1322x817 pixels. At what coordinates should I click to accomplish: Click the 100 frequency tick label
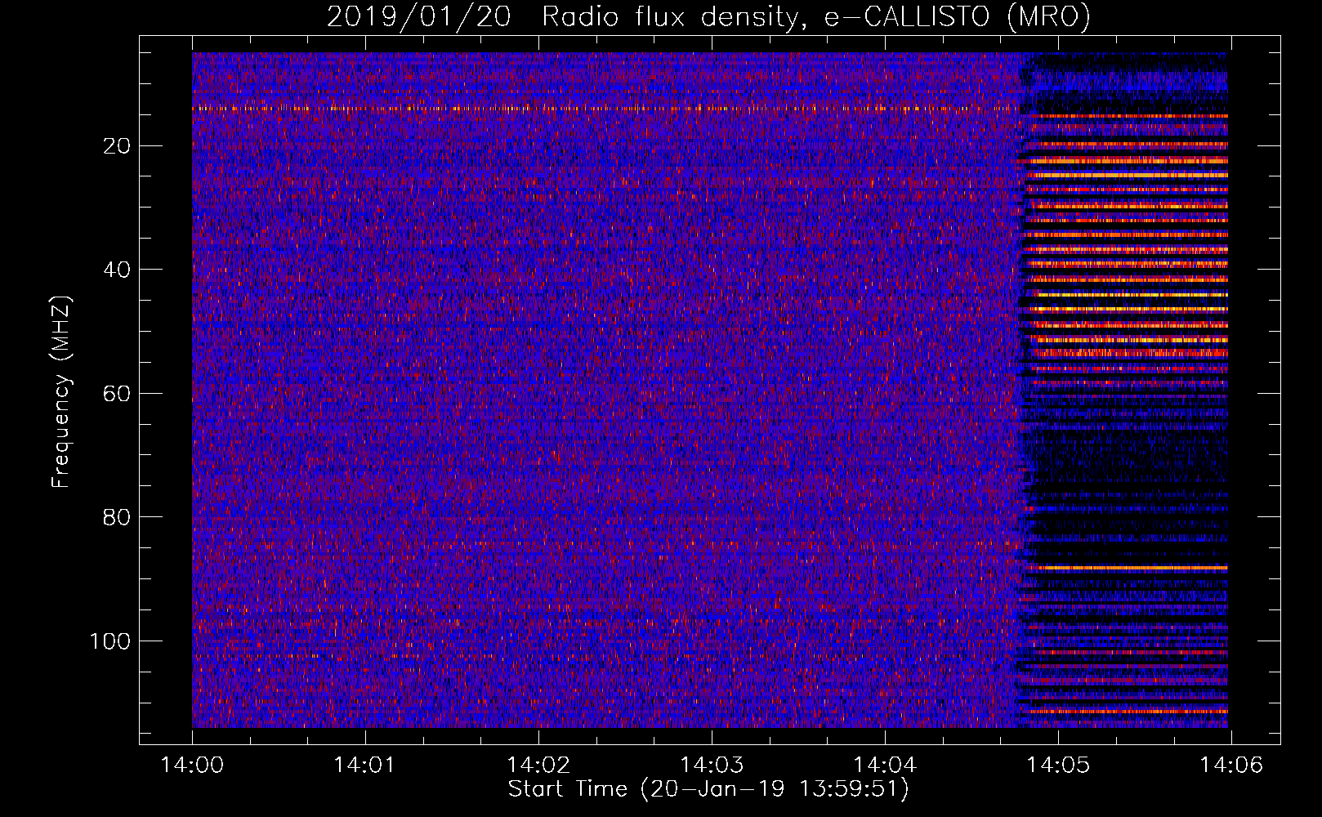click(x=110, y=641)
